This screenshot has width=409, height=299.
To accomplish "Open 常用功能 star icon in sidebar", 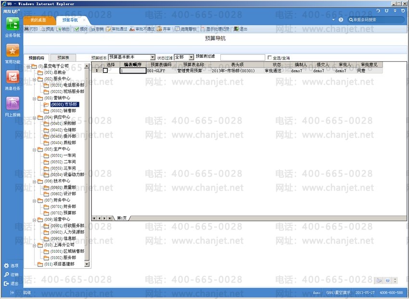I will click(x=13, y=51).
